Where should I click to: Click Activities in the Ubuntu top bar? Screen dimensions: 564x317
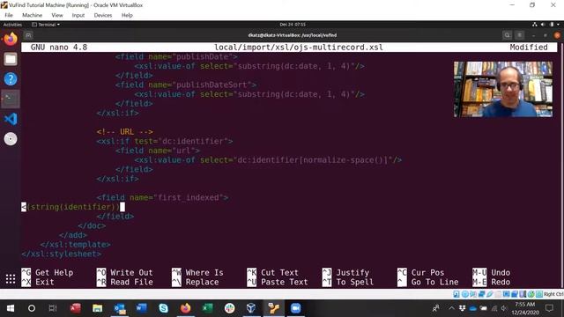[x=12, y=25]
